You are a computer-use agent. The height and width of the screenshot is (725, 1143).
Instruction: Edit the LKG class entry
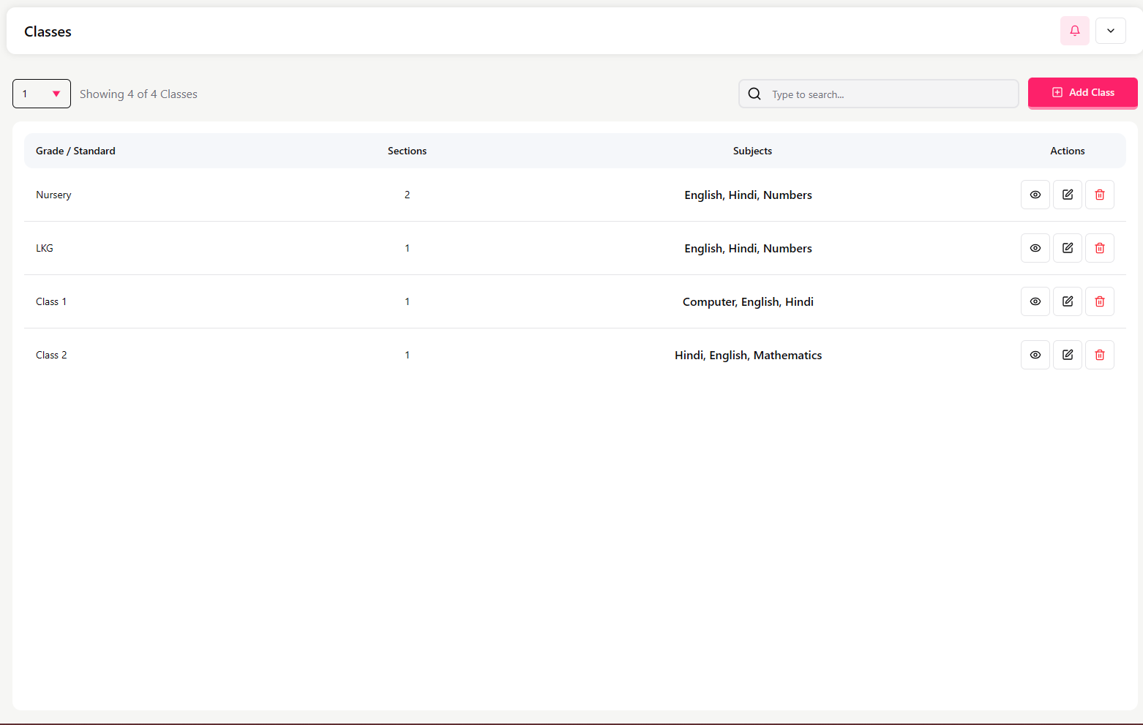1067,248
